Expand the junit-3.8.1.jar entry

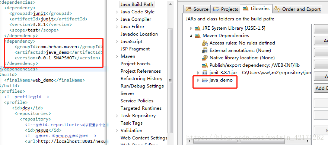coord(198,73)
